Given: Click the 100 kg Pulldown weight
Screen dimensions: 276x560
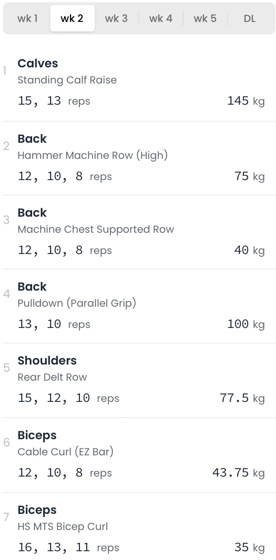Looking at the screenshot, I should click(246, 324).
